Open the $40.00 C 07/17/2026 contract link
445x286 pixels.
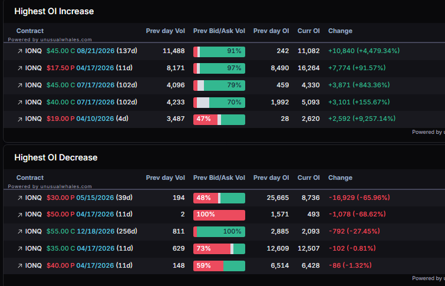click(92, 102)
